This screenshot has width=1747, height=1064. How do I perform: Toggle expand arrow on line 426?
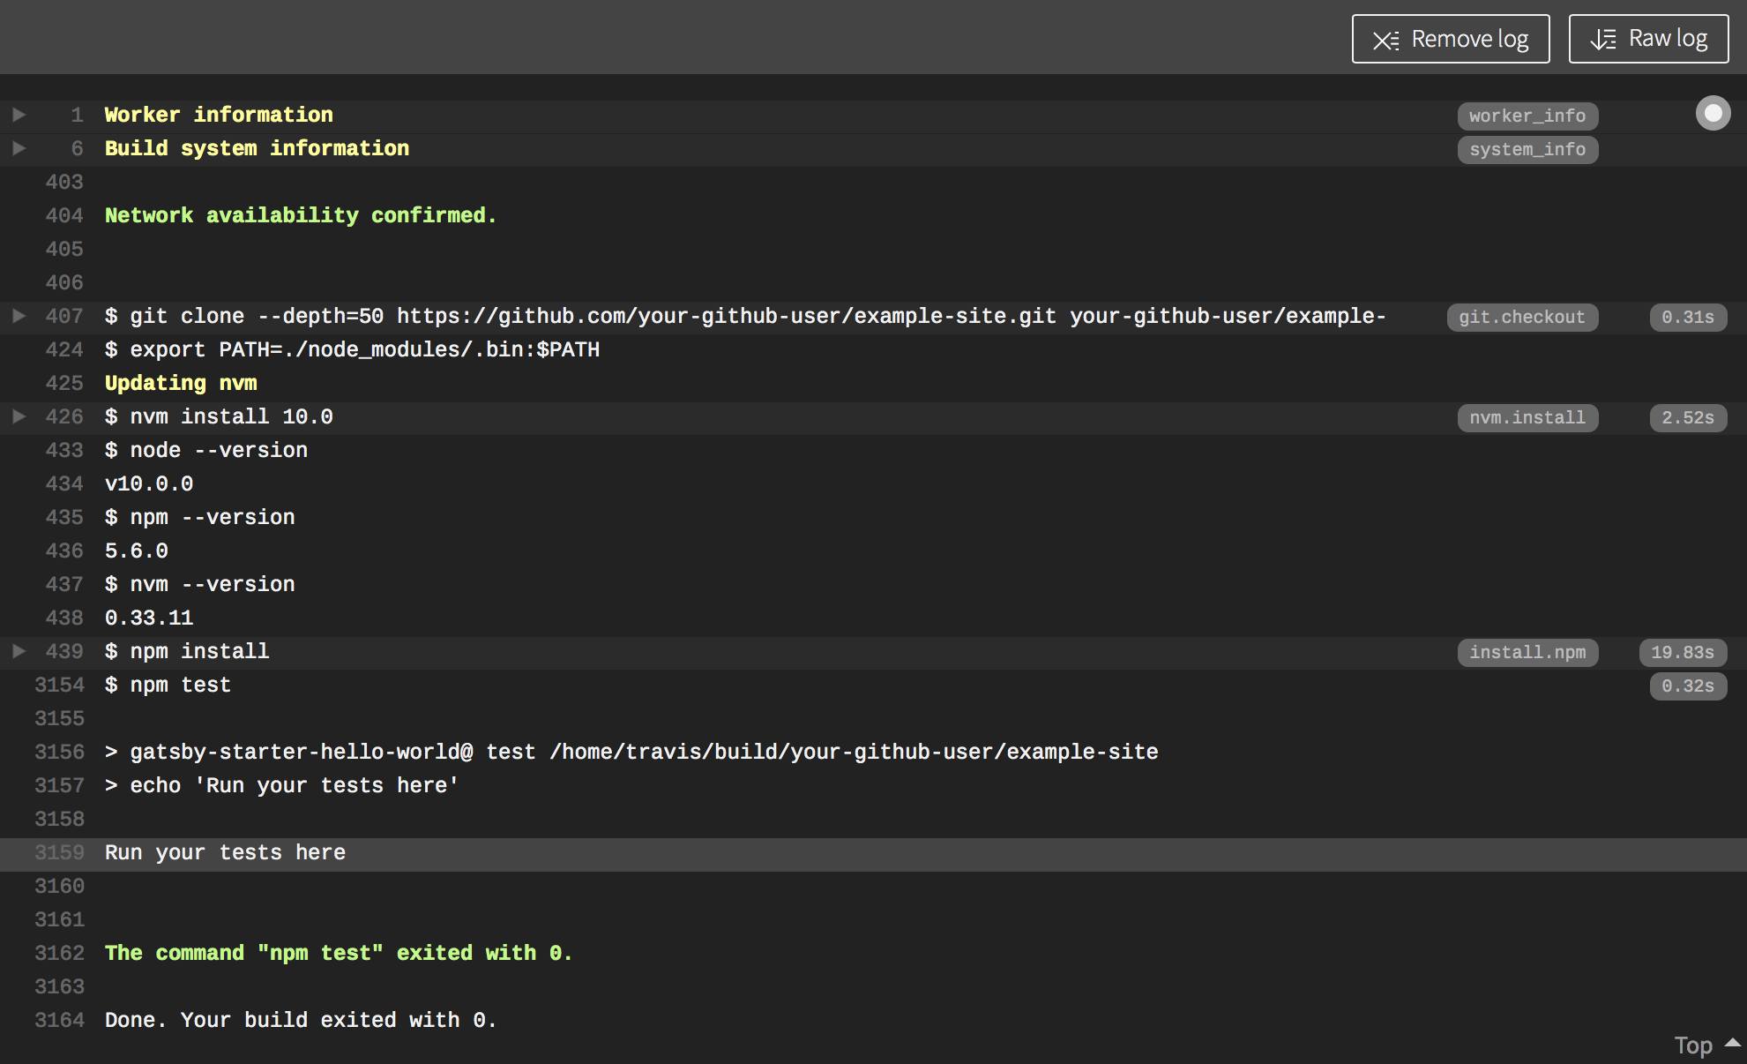16,416
